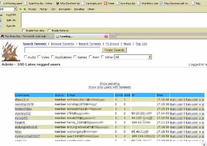Open the All category dropdown

[133, 57]
